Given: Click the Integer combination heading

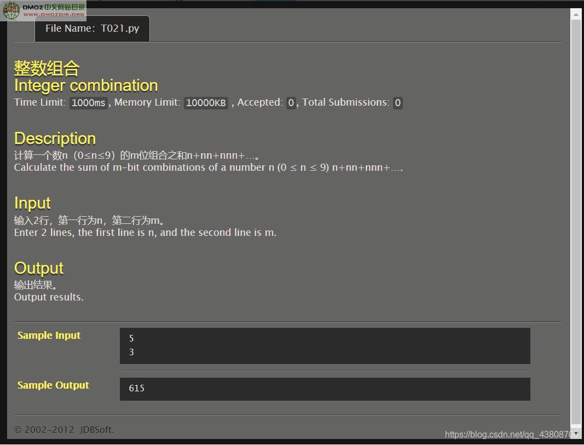Looking at the screenshot, I should [x=86, y=85].
